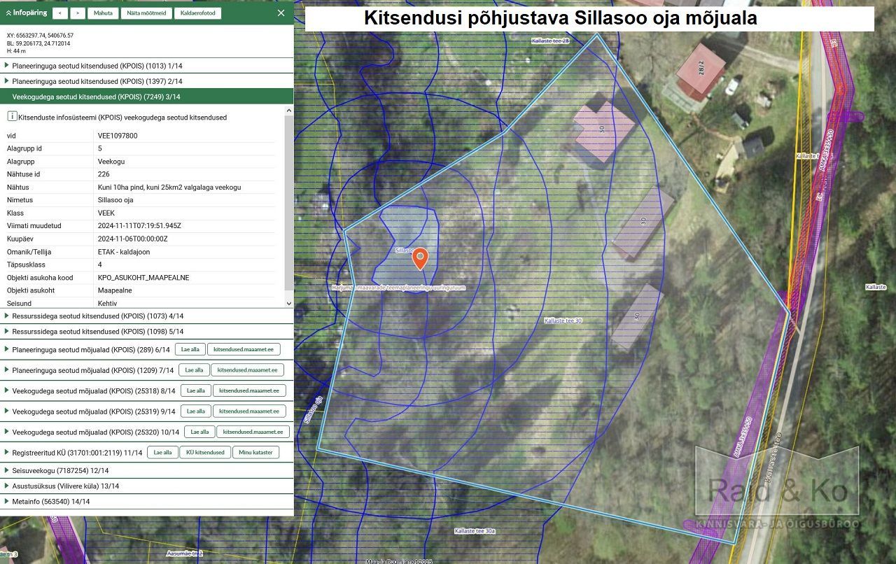This screenshot has width=896, height=564.
Task: Click the next result '>' arrow
Action: (x=78, y=13)
